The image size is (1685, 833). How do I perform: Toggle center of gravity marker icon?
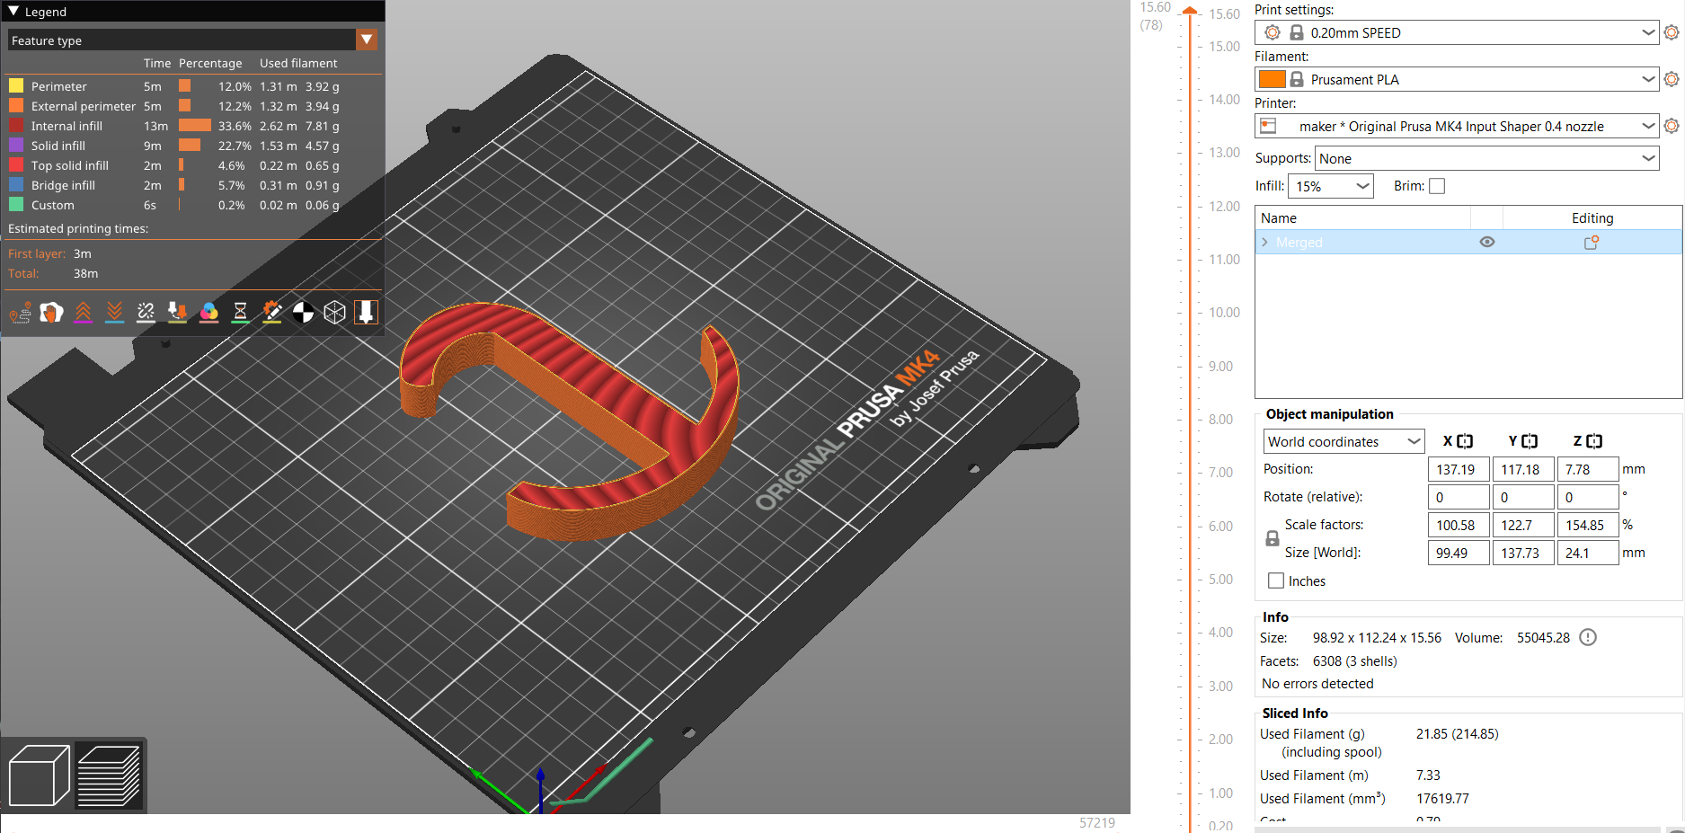click(303, 313)
